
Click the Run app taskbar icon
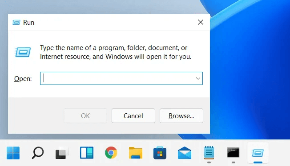click(258, 153)
